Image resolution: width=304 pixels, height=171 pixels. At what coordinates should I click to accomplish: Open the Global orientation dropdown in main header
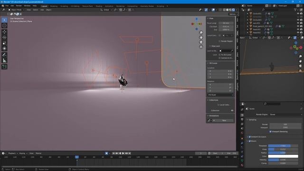pos(106,9)
